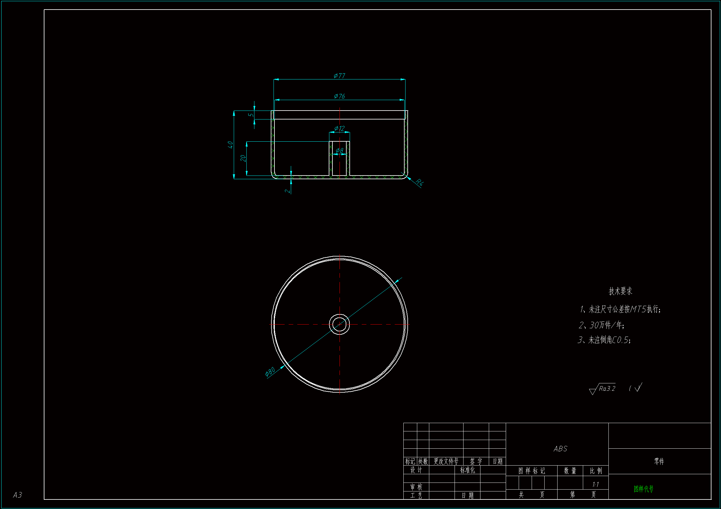The width and height of the screenshot is (721, 509).
Task: Click the 更改文件号 header cell
Action: [446, 461]
